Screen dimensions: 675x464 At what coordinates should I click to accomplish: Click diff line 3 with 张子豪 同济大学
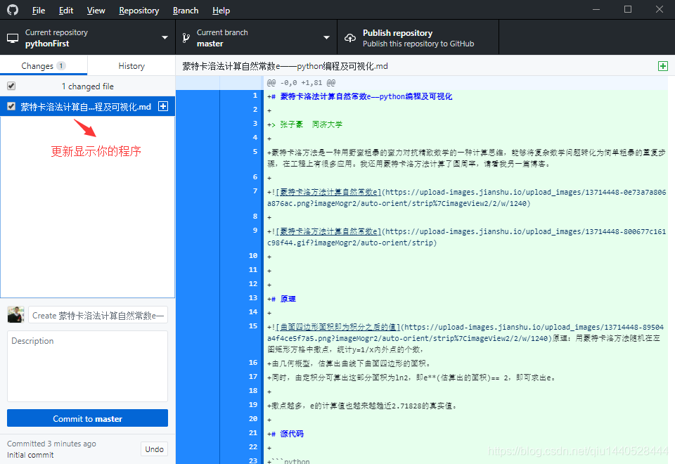click(x=305, y=124)
